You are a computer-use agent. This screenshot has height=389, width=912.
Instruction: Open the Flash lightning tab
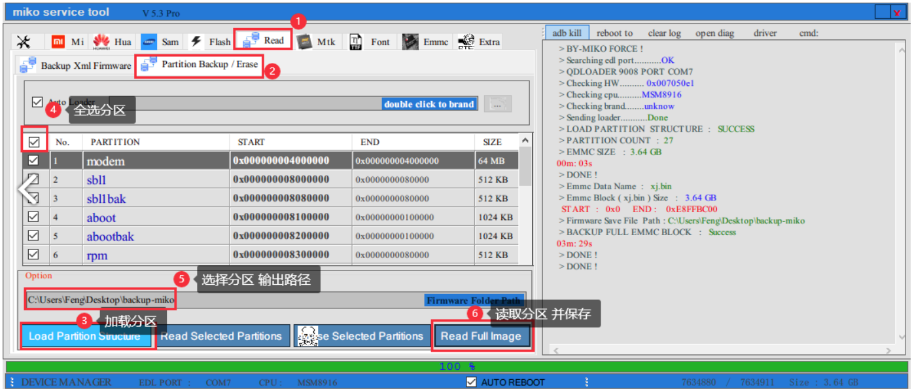coord(211,42)
